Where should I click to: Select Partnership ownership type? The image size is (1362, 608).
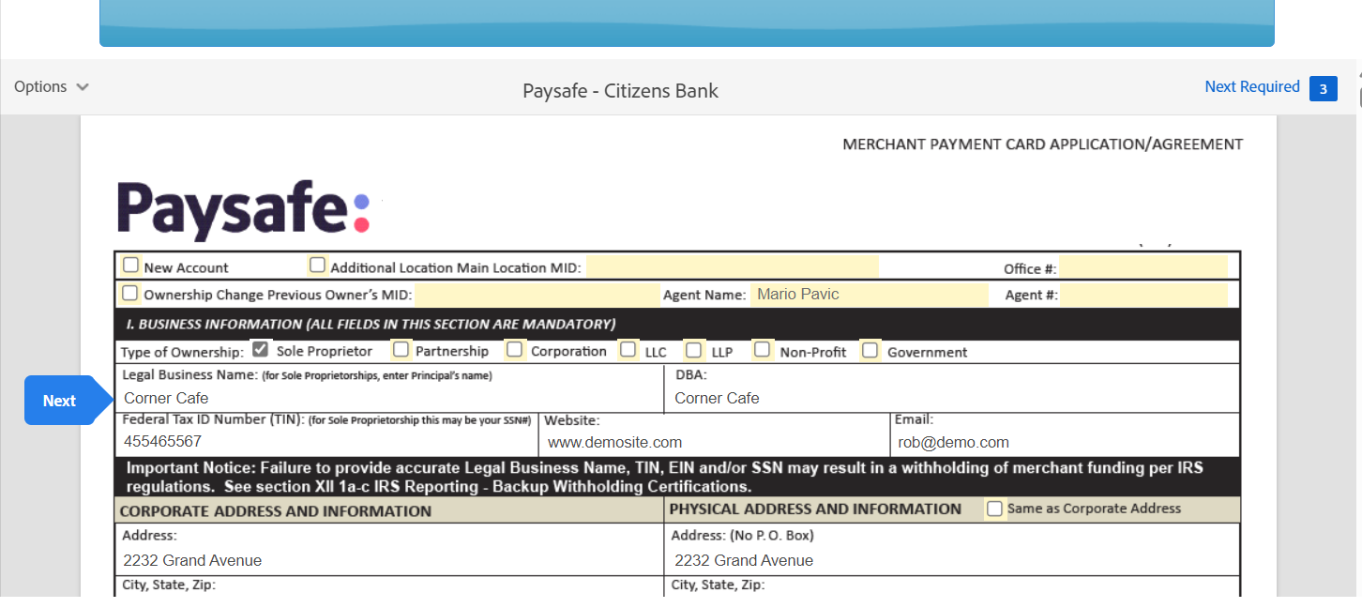pos(401,350)
